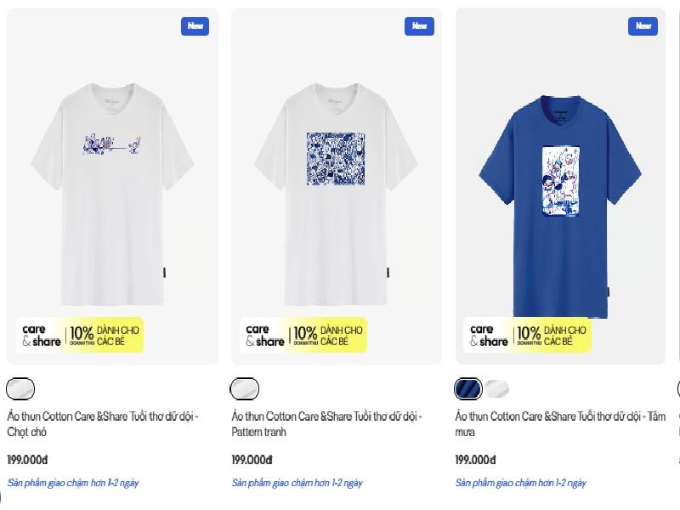Click Care & Share banner on Chọt chó card

pyautogui.click(x=80, y=335)
